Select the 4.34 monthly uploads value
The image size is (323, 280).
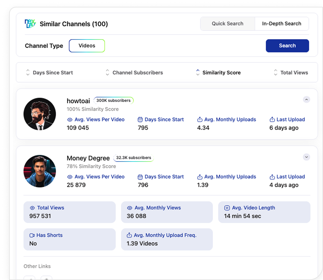(x=203, y=128)
